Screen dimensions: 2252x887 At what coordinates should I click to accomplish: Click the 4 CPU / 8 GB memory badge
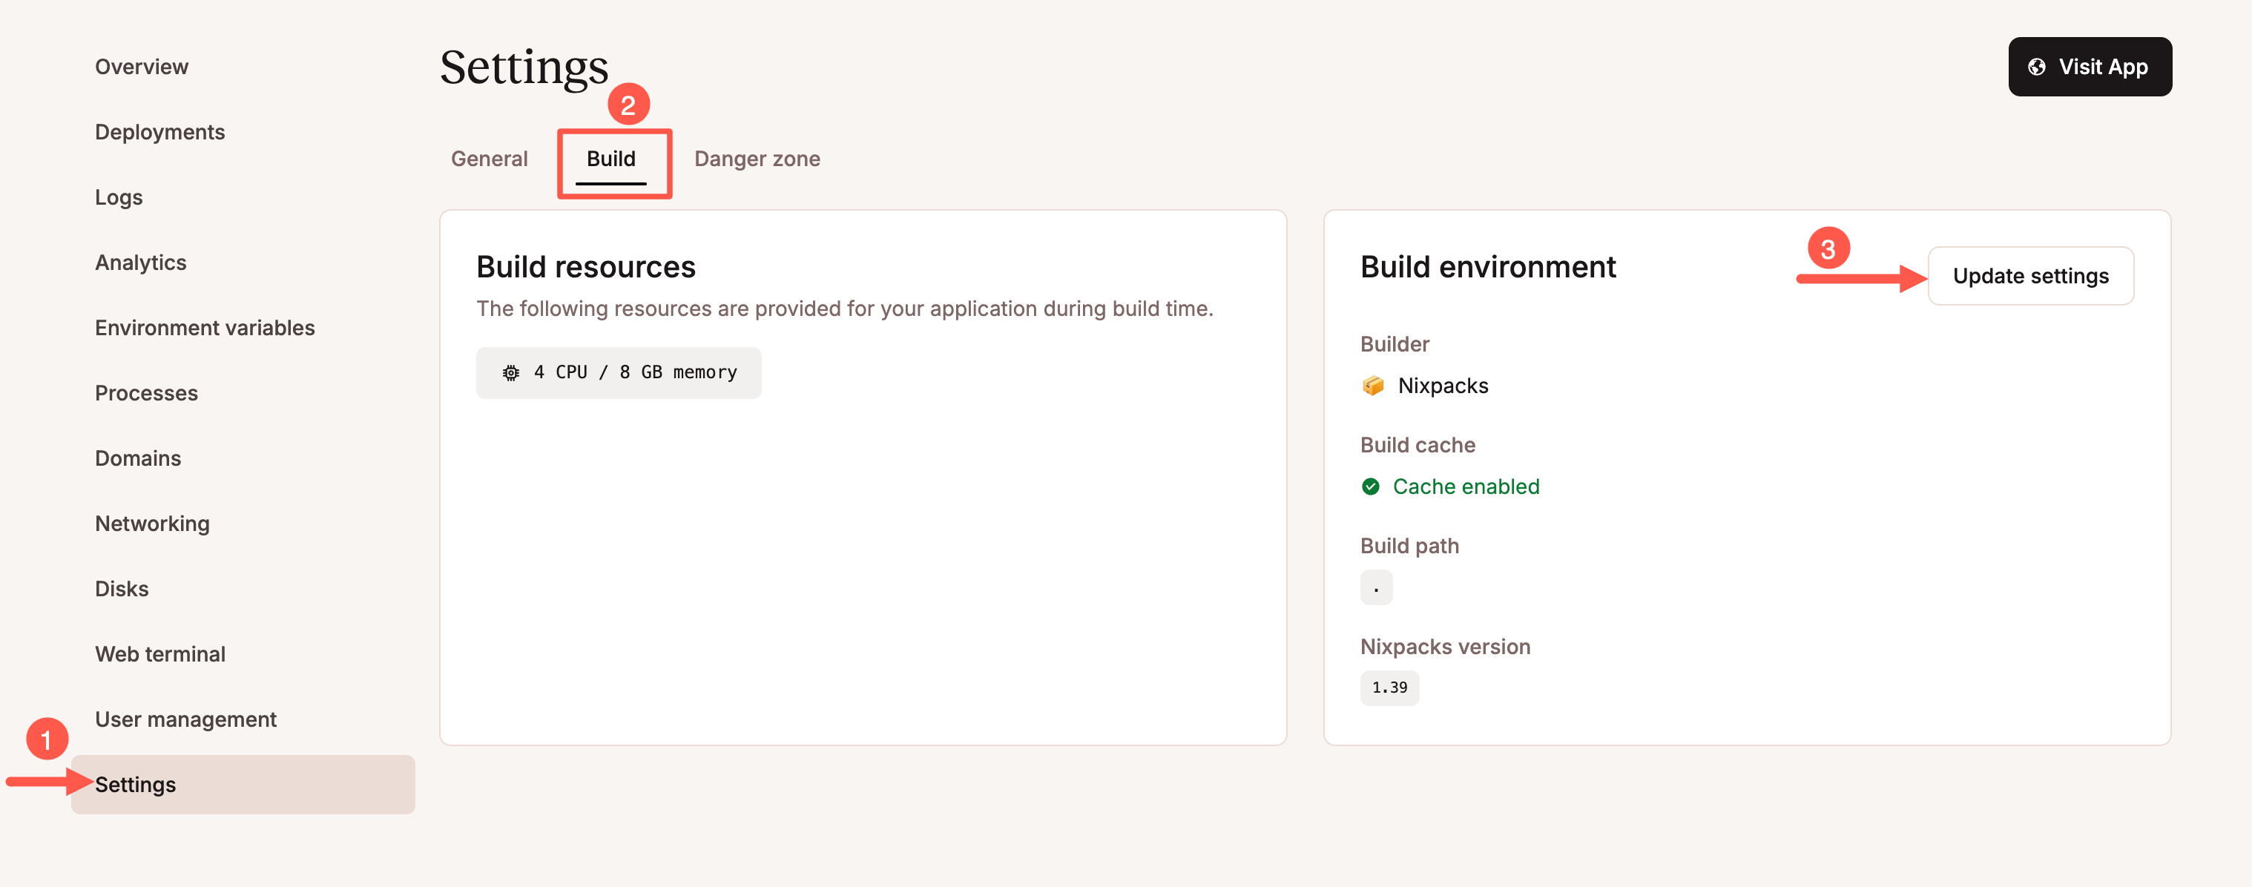618,372
